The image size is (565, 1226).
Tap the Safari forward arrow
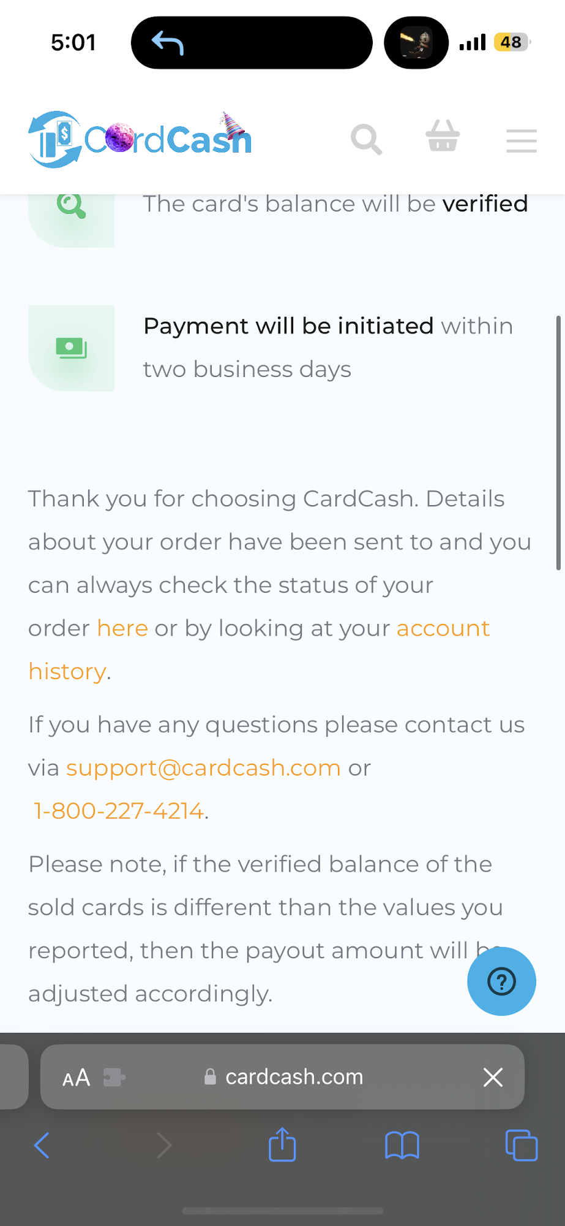163,1145
